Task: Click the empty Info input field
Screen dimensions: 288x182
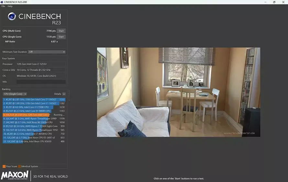Action: click(x=41, y=82)
